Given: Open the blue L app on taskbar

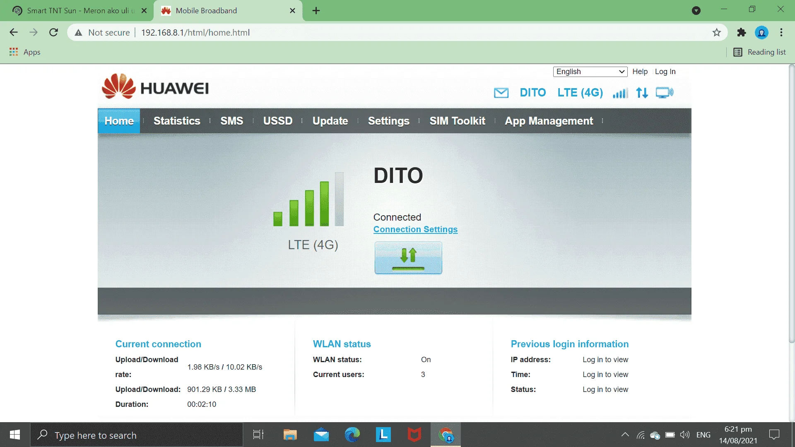Looking at the screenshot, I should [x=383, y=435].
